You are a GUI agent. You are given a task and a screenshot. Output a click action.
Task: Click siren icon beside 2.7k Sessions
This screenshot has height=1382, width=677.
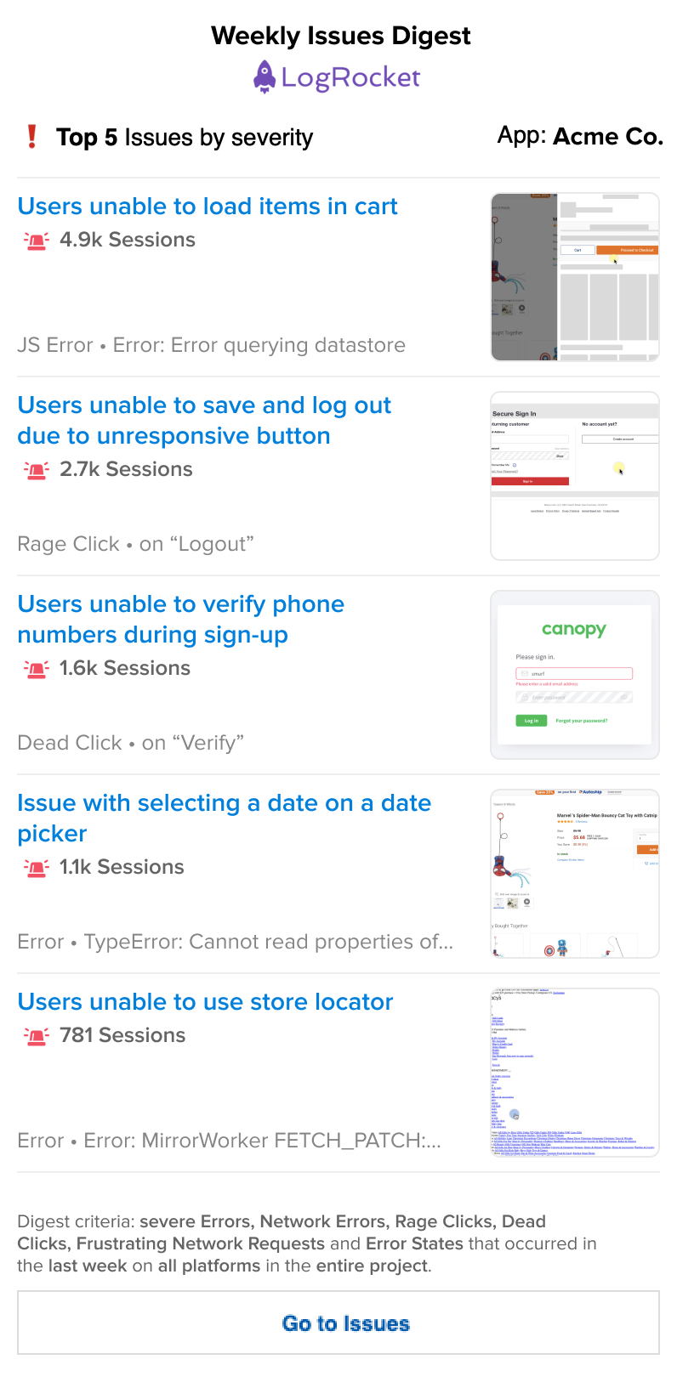pyautogui.click(x=36, y=470)
